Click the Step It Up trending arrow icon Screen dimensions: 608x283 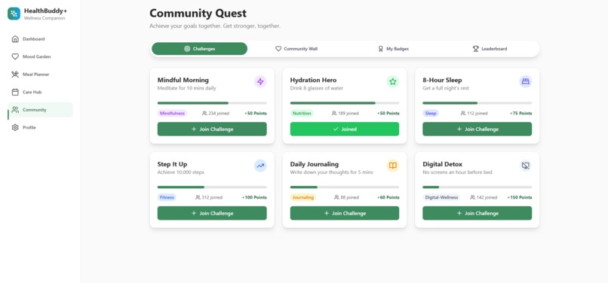pos(260,166)
